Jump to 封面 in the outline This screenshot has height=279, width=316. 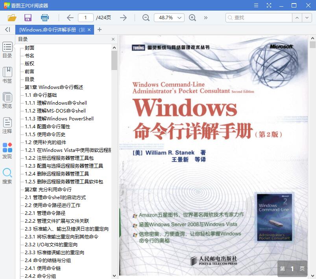pos(30,48)
